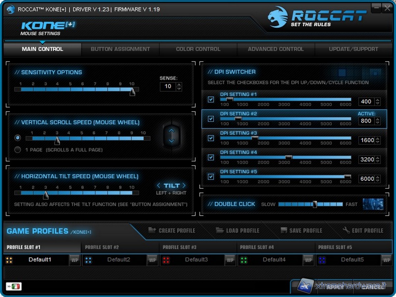
Task: Click the DPI Setting #2 value field
Action: tap(366, 121)
